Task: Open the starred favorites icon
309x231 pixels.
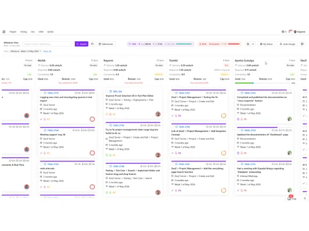Action: point(283,31)
